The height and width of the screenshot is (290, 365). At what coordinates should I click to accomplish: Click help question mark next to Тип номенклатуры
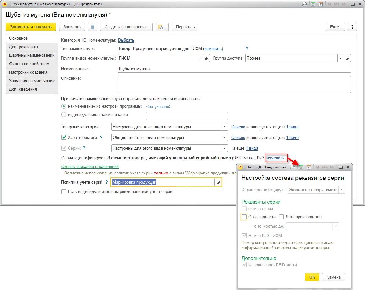tap(247, 48)
